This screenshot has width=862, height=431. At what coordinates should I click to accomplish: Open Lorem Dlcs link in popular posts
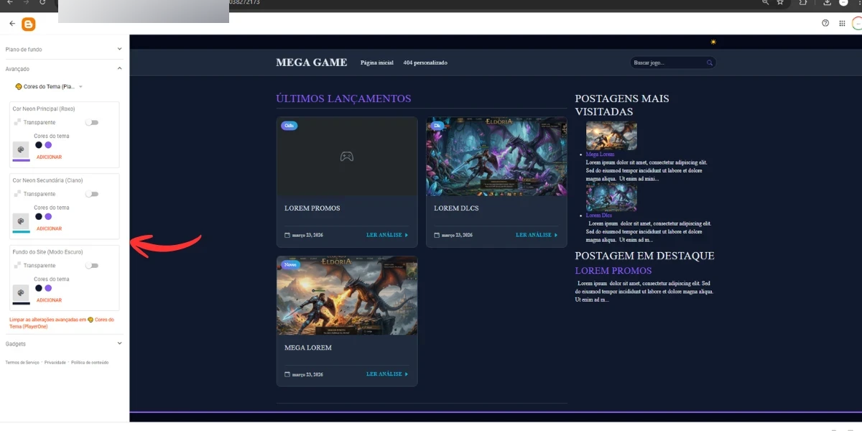tap(599, 215)
